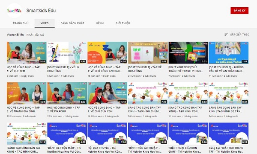Screen dimensions: 257x154
Task: Open the 9:12 Sáng tạo cùng bàn tay xinh thumbnail
Action: (x=27, y=134)
